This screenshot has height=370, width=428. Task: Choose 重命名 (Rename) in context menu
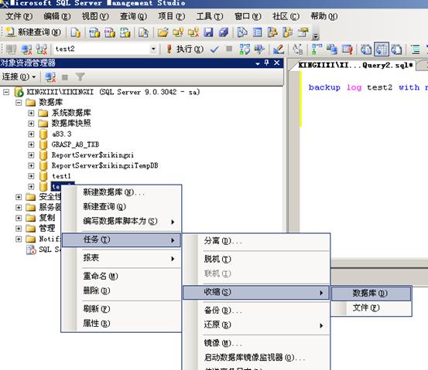[122, 276]
